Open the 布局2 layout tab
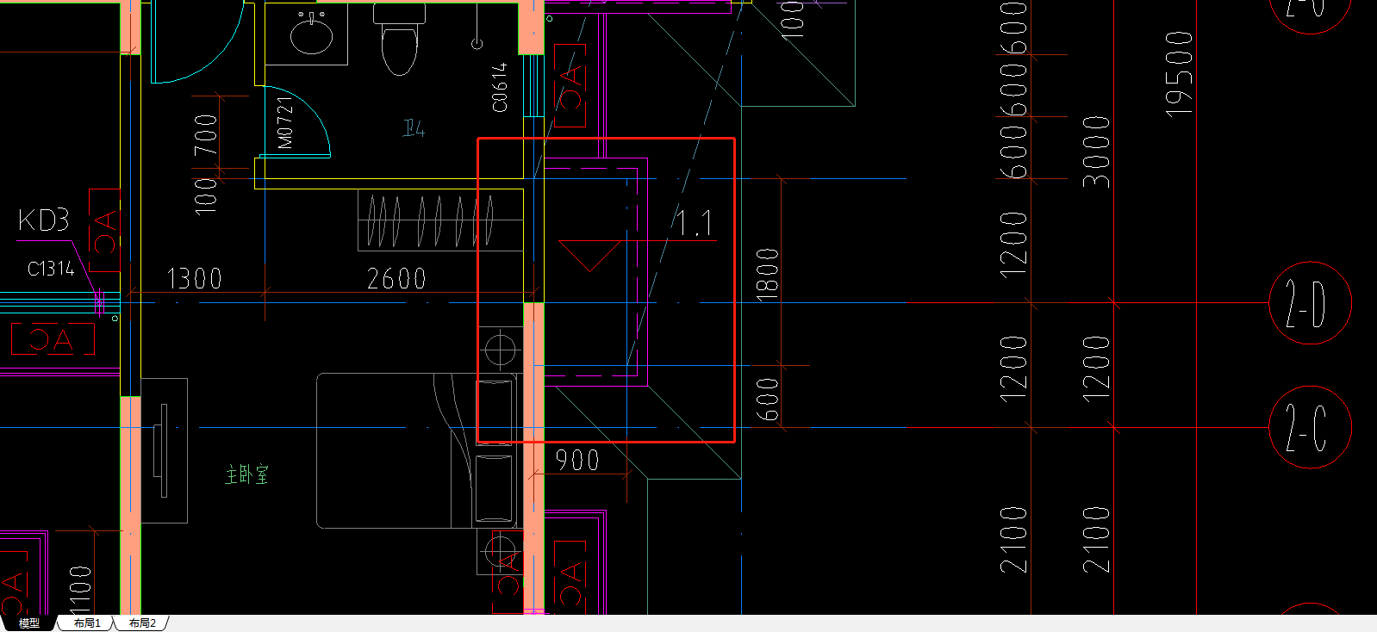 pos(142,623)
